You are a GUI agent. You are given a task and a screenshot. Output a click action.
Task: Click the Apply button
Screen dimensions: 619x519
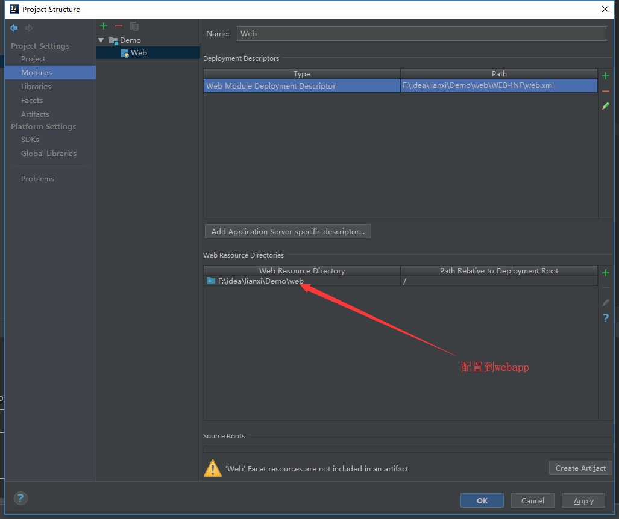click(x=583, y=500)
